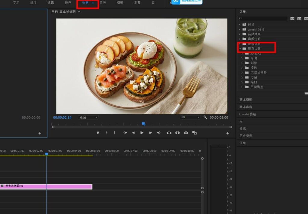Viewport: 308px width, 214px height.
Task: Click the Play button in Program monitor
Action: pos(142,133)
